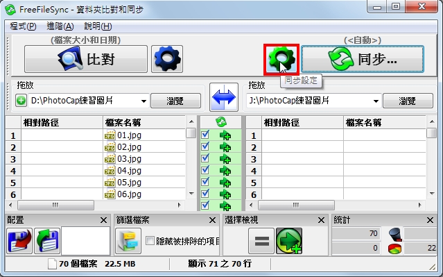Viewport: 443px width, 277px height.
Task: Click the configuration list box in 配置 panel
Action: (x=85, y=240)
